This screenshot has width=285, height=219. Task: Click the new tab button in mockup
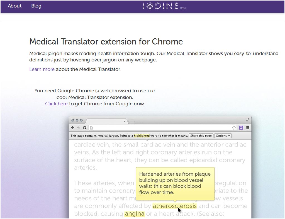[x=131, y=121]
